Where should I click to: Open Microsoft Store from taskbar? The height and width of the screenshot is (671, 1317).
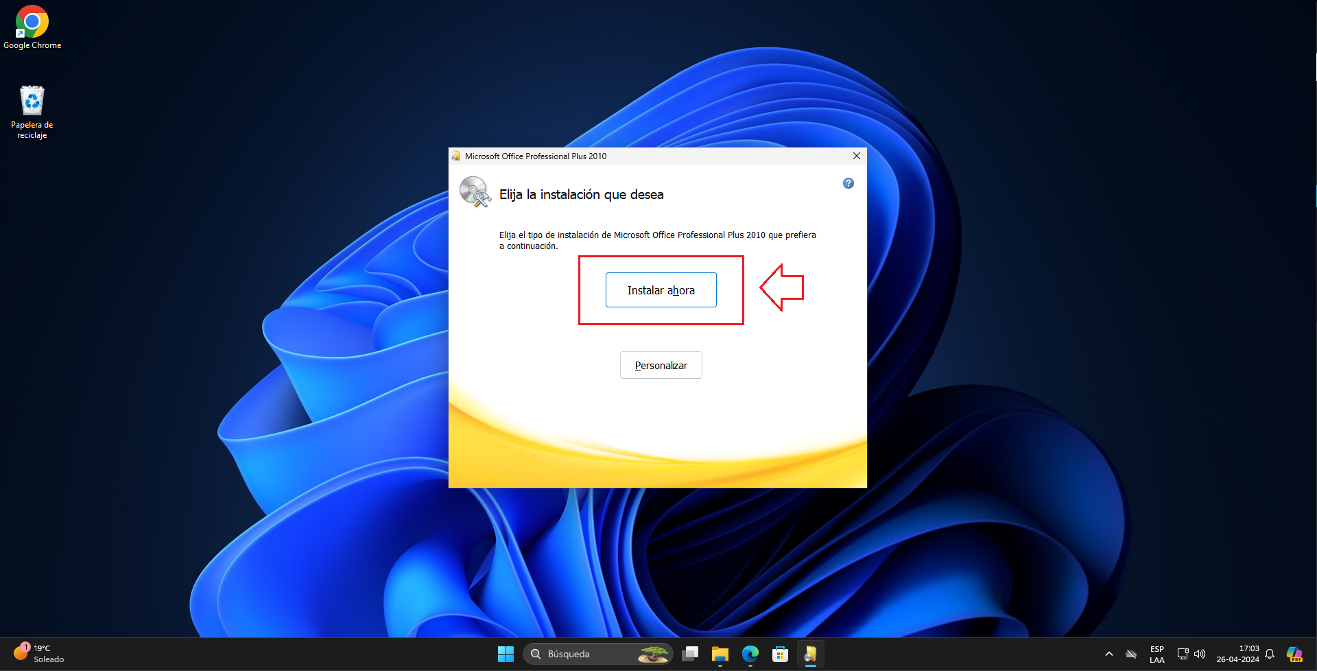point(780,654)
